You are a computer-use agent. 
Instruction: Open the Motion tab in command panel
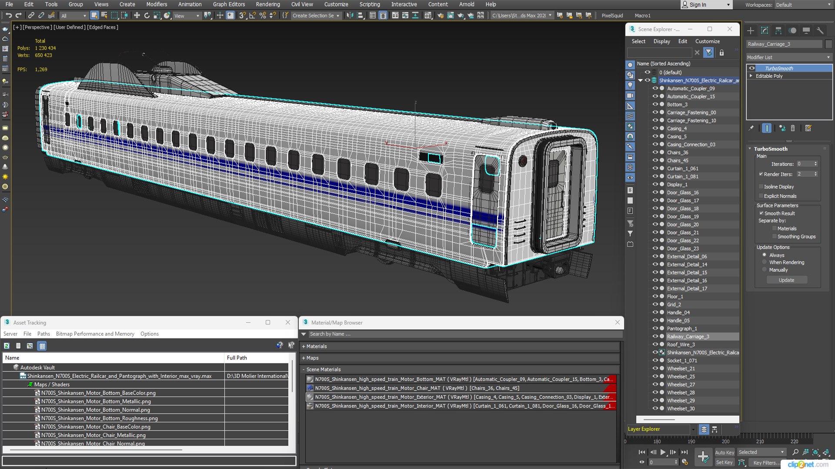click(792, 30)
